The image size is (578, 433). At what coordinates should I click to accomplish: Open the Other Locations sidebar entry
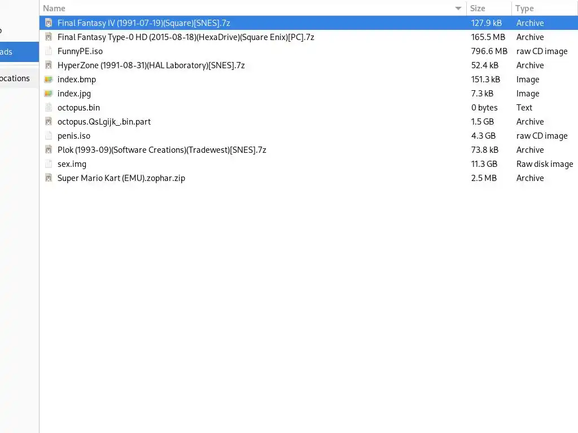coord(19,78)
